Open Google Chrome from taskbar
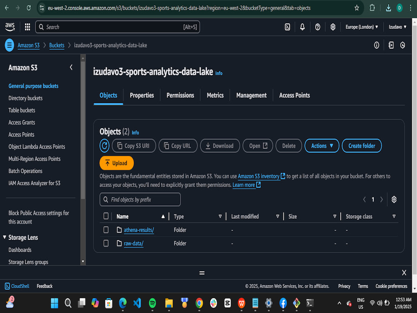Viewport: 417px width, 313px height. click(199, 303)
